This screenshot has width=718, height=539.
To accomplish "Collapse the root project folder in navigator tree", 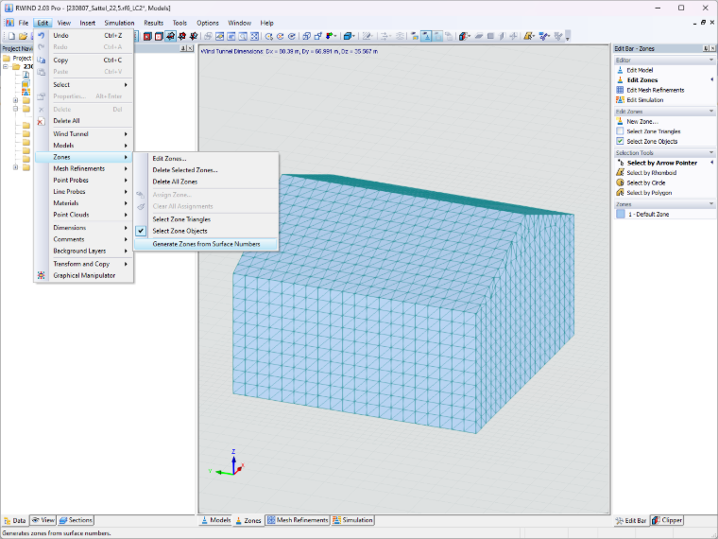I will coord(6,67).
